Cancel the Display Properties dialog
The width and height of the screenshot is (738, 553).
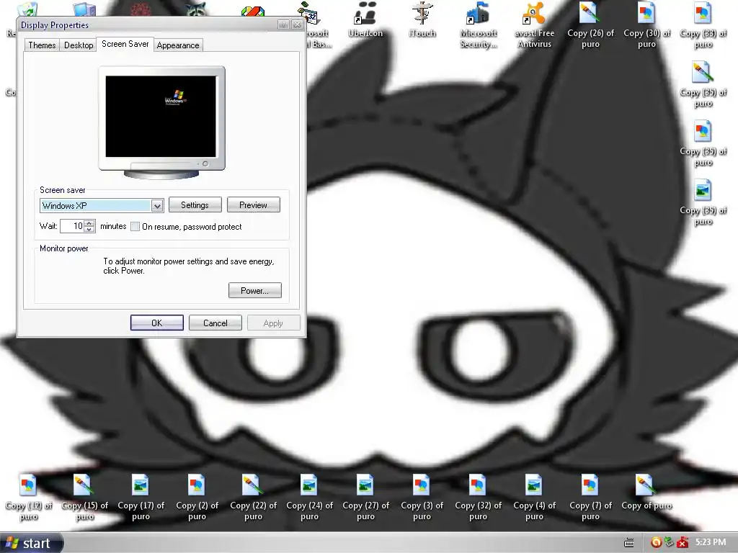click(x=215, y=323)
